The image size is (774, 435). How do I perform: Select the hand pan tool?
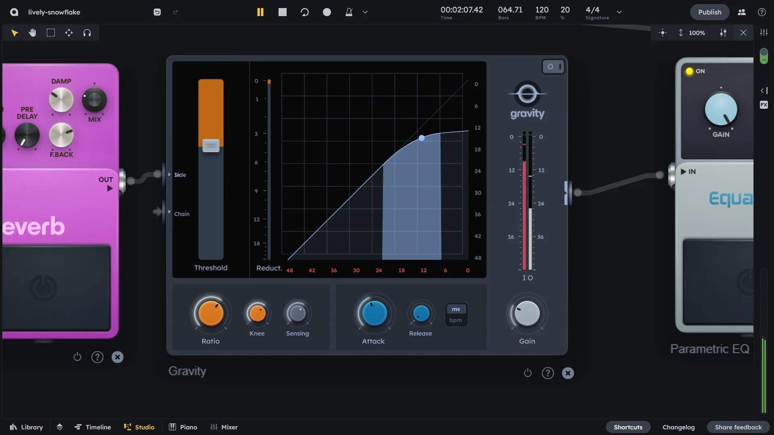[x=33, y=33]
